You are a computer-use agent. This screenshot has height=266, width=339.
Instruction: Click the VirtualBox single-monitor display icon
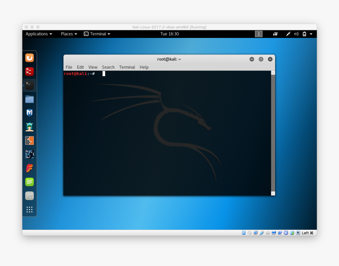click(x=274, y=233)
